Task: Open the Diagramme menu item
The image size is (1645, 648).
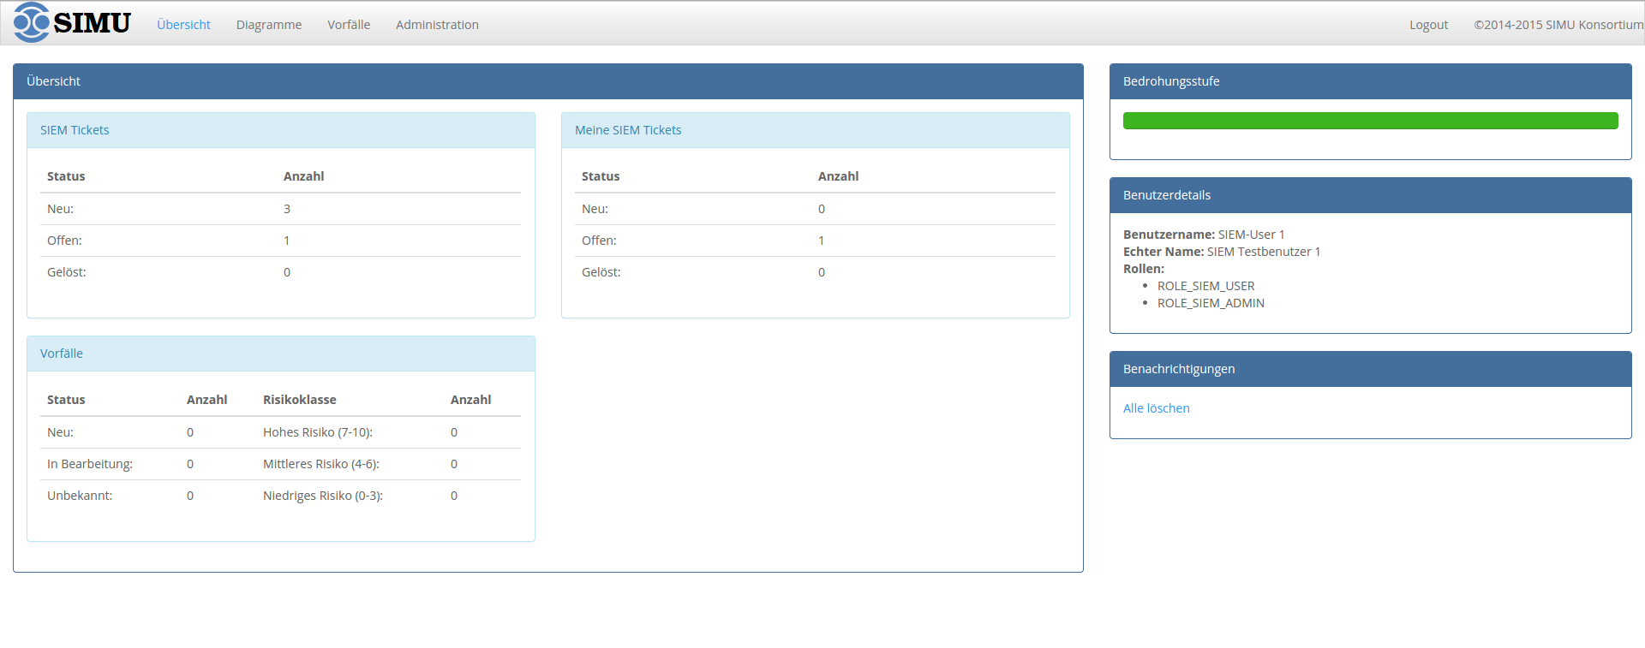Action: tap(269, 25)
